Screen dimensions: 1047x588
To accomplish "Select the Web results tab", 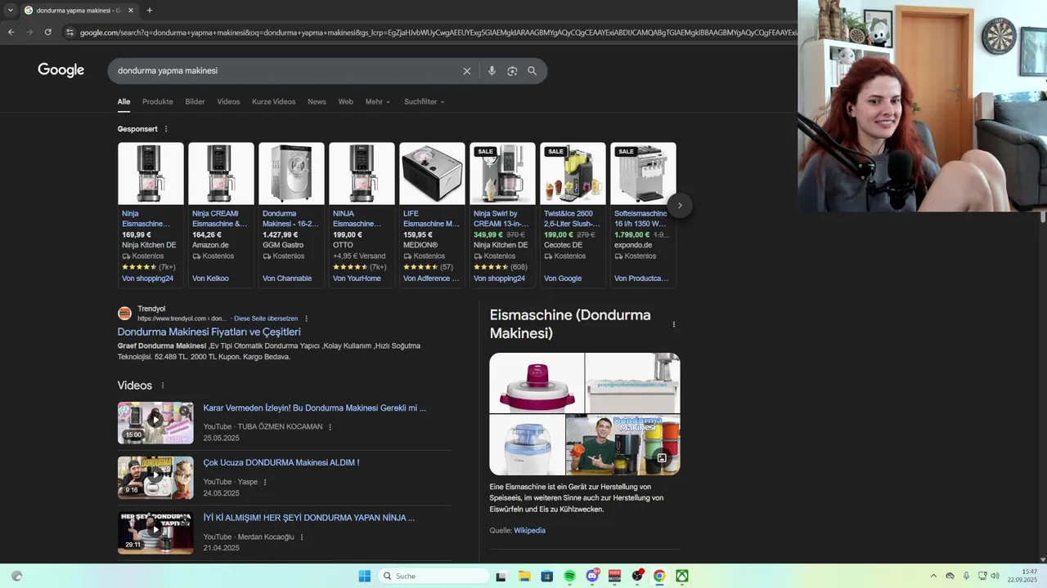I will (346, 102).
